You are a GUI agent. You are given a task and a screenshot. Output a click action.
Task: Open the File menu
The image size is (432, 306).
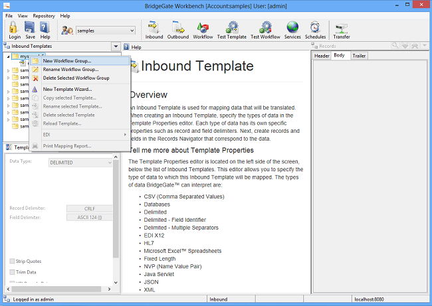[x=9, y=16]
